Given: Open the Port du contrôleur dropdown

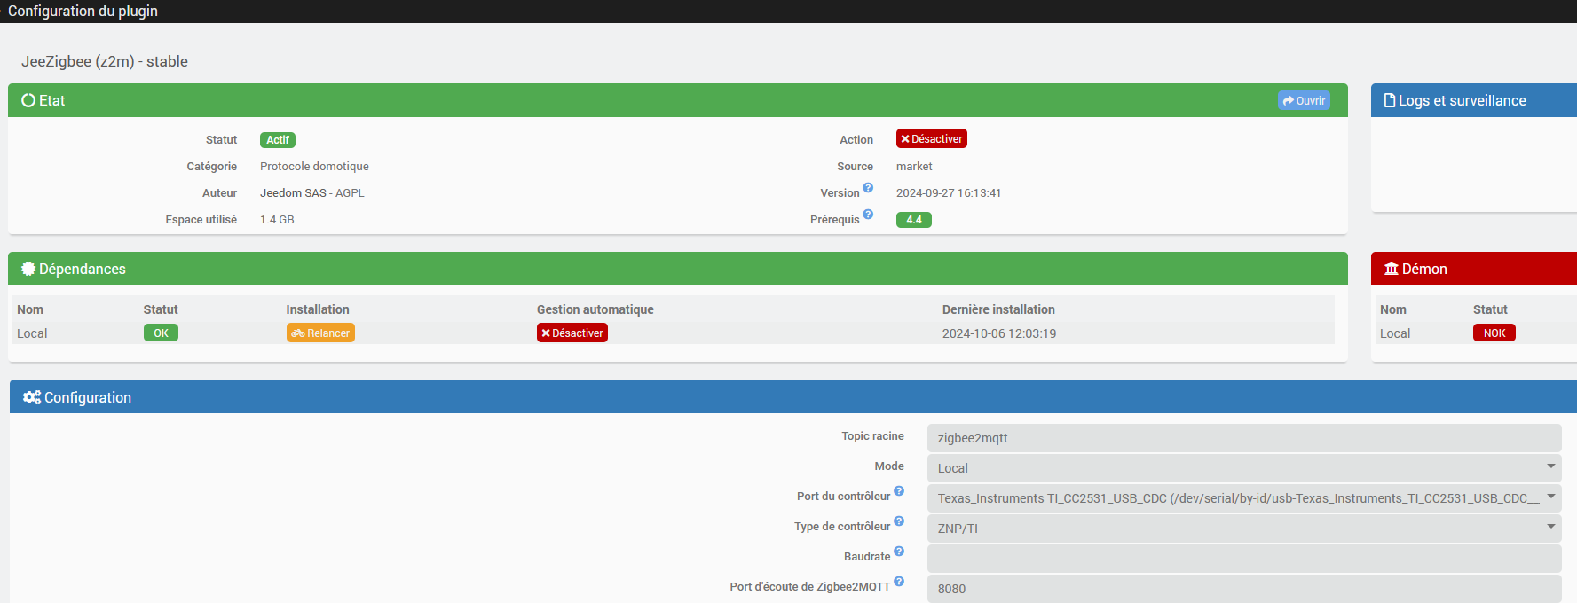Looking at the screenshot, I should (x=1244, y=498).
